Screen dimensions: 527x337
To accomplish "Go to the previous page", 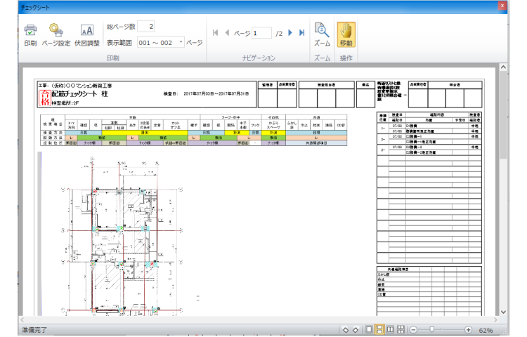I will point(227,33).
